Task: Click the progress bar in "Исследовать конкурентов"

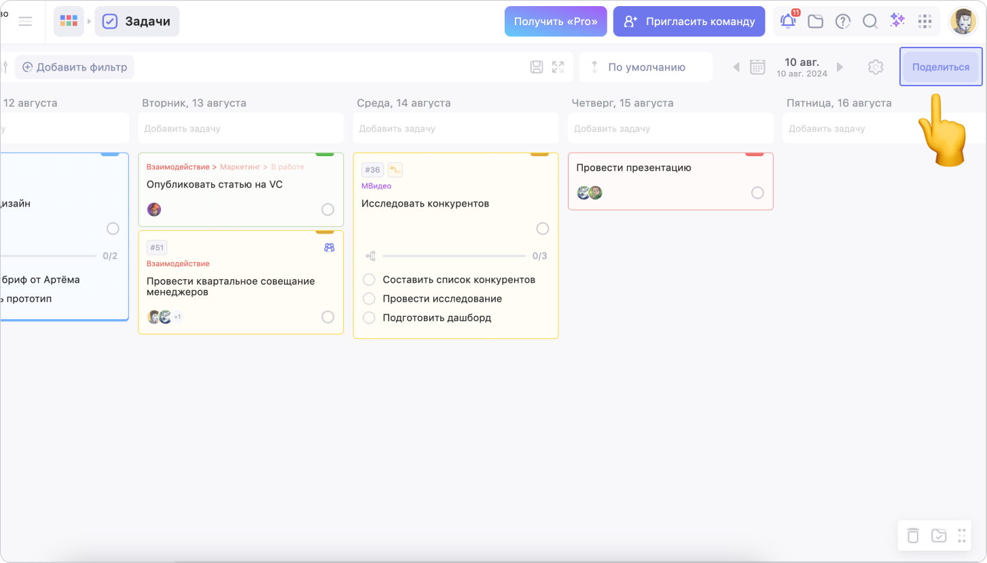Action: coord(454,256)
